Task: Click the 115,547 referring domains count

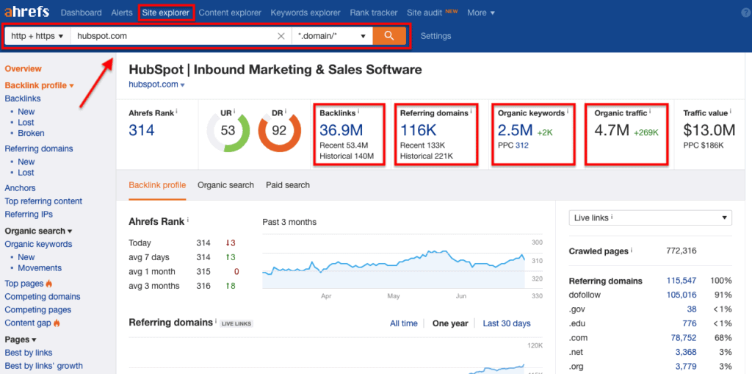Action: 681,281
